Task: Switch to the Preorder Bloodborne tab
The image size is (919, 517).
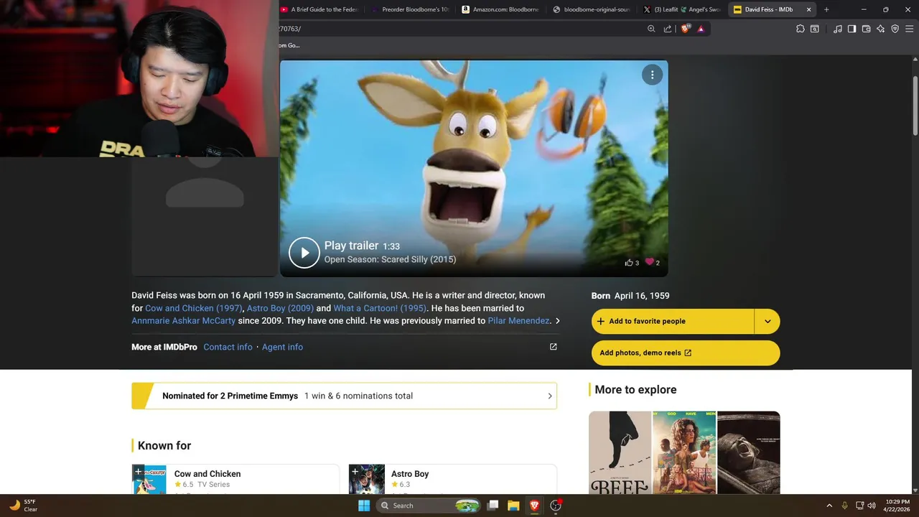Action: click(410, 9)
